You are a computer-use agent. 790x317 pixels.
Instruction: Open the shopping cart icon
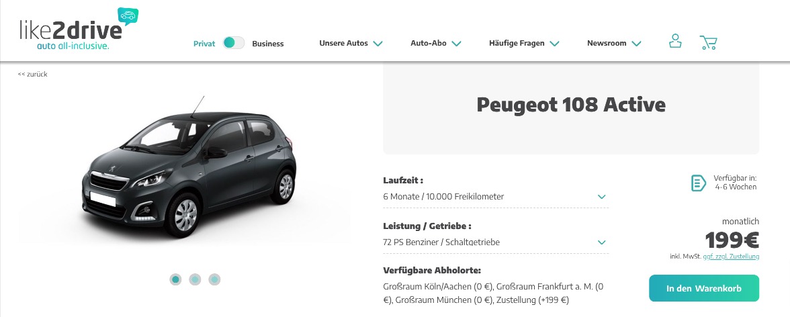point(708,42)
